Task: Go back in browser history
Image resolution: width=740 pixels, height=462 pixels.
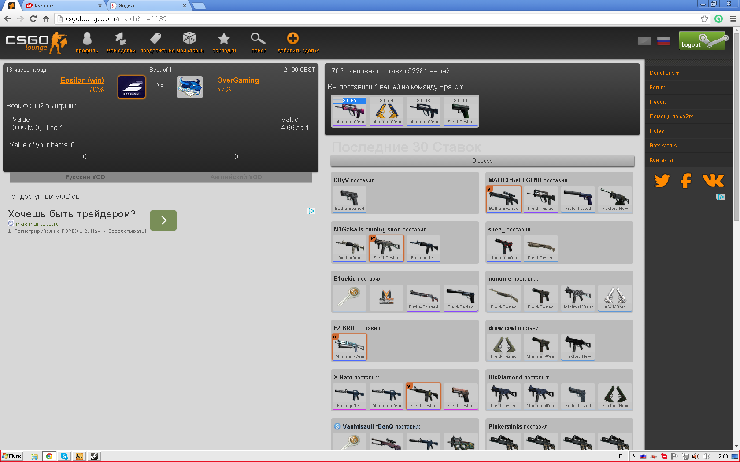Action: [7, 19]
